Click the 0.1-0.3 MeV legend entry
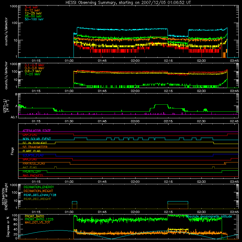Image resolution: width=242 pixels, height=242 pixels. pyautogui.click(x=34, y=65)
